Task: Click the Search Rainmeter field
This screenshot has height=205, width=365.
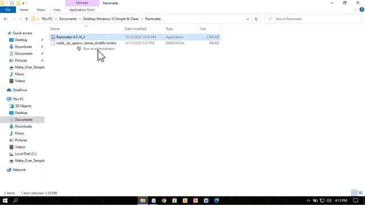Action: [x=313, y=19]
